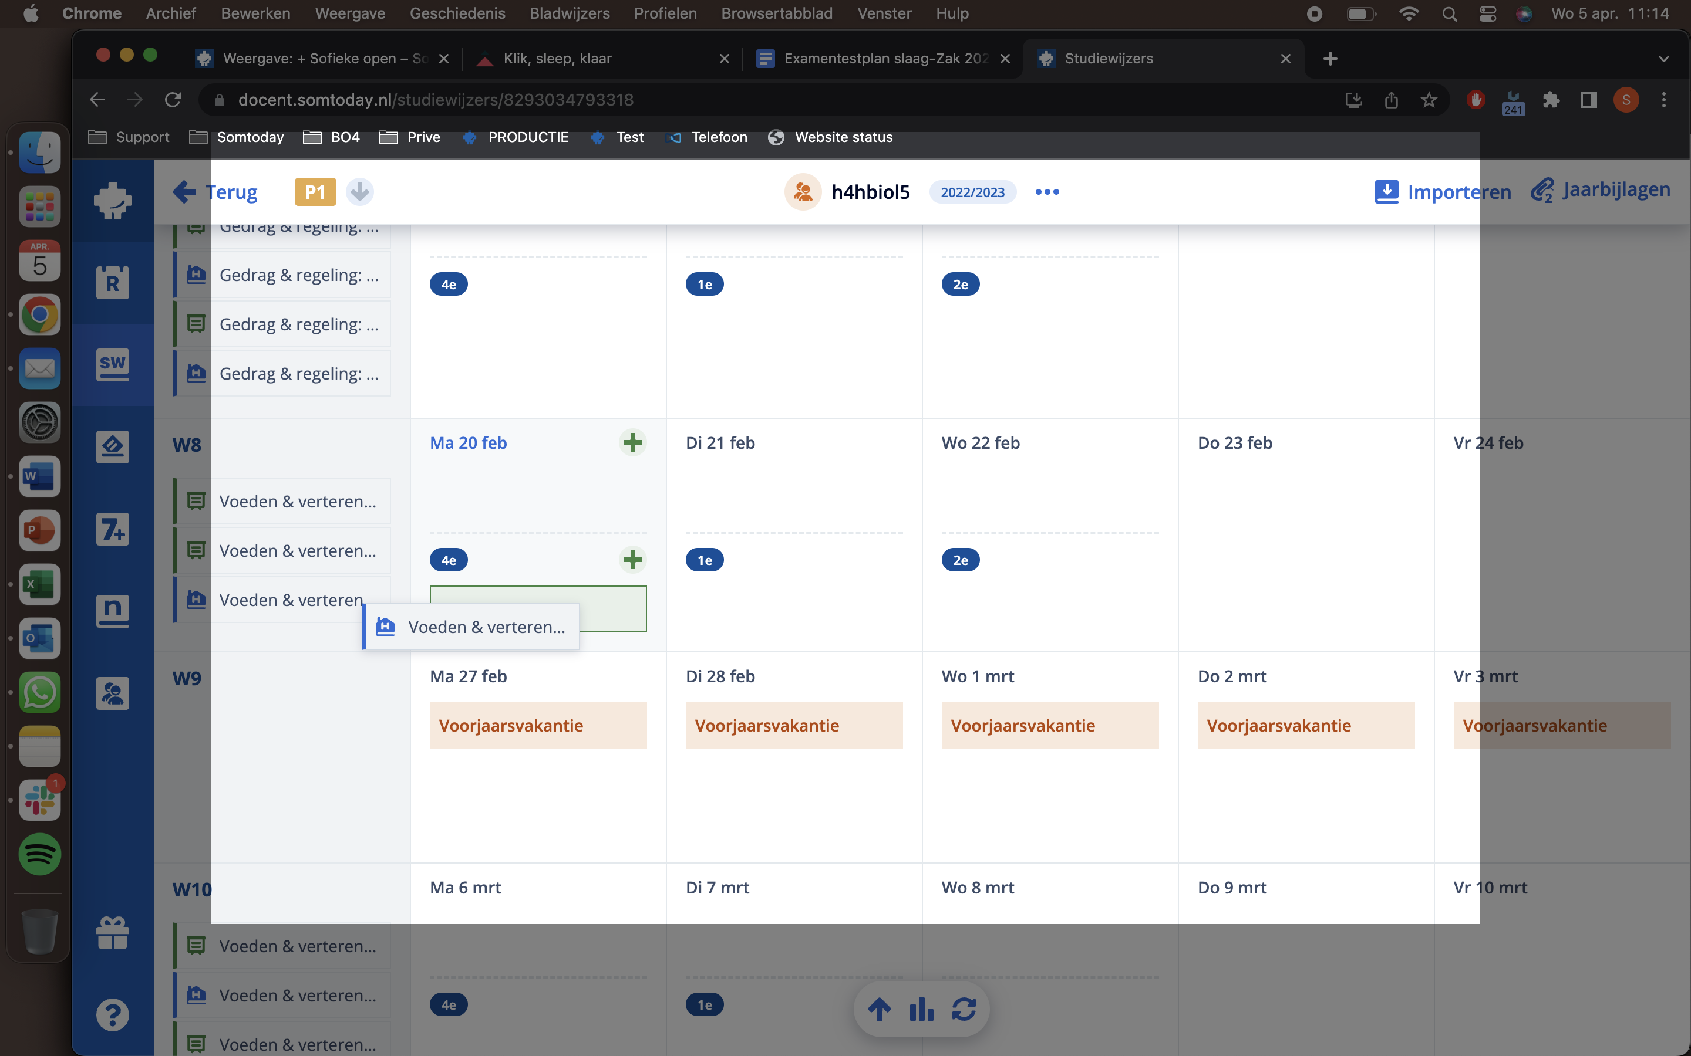Open the Profielen menu

(665, 13)
